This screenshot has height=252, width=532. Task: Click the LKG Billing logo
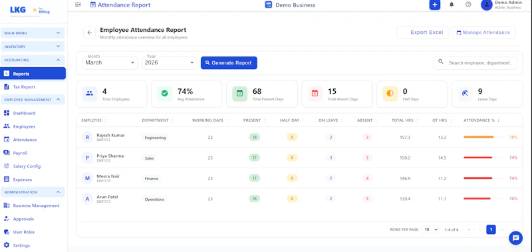click(x=30, y=11)
